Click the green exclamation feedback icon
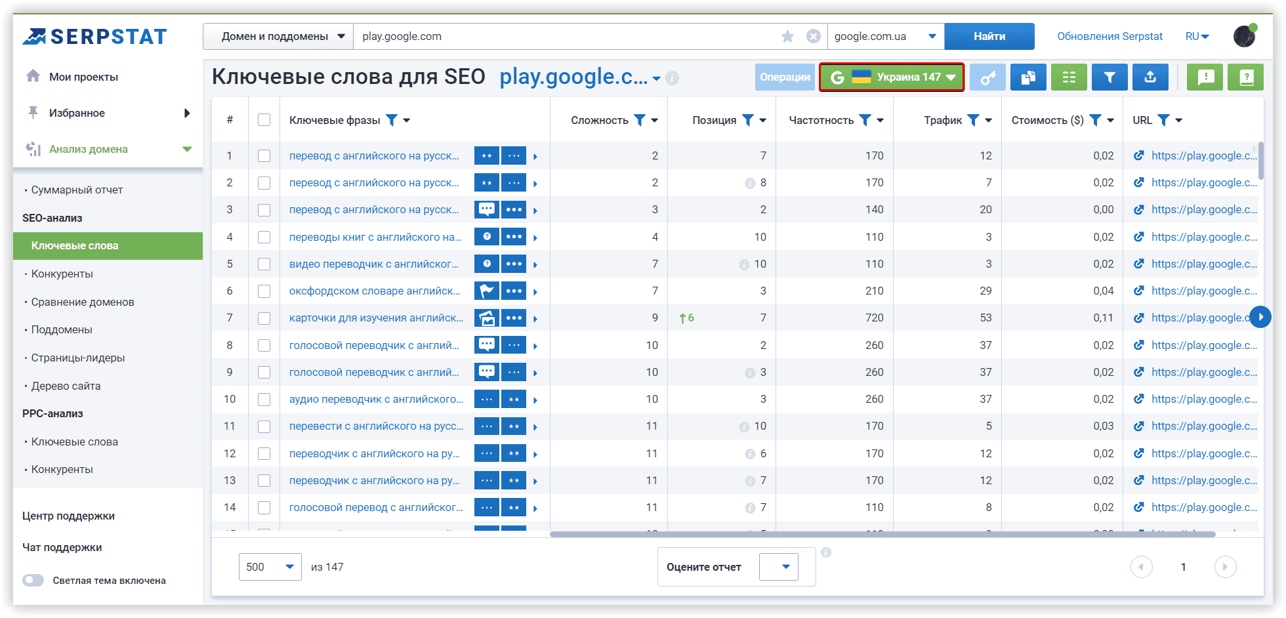 1205,77
